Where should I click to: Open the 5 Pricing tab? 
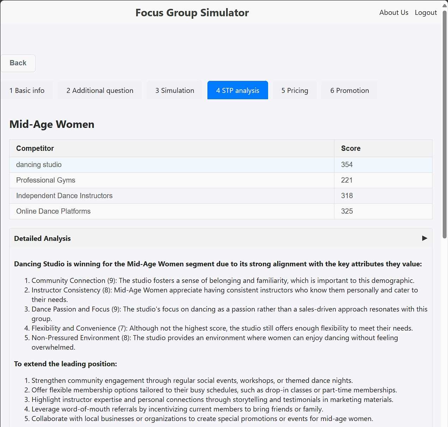coord(295,90)
